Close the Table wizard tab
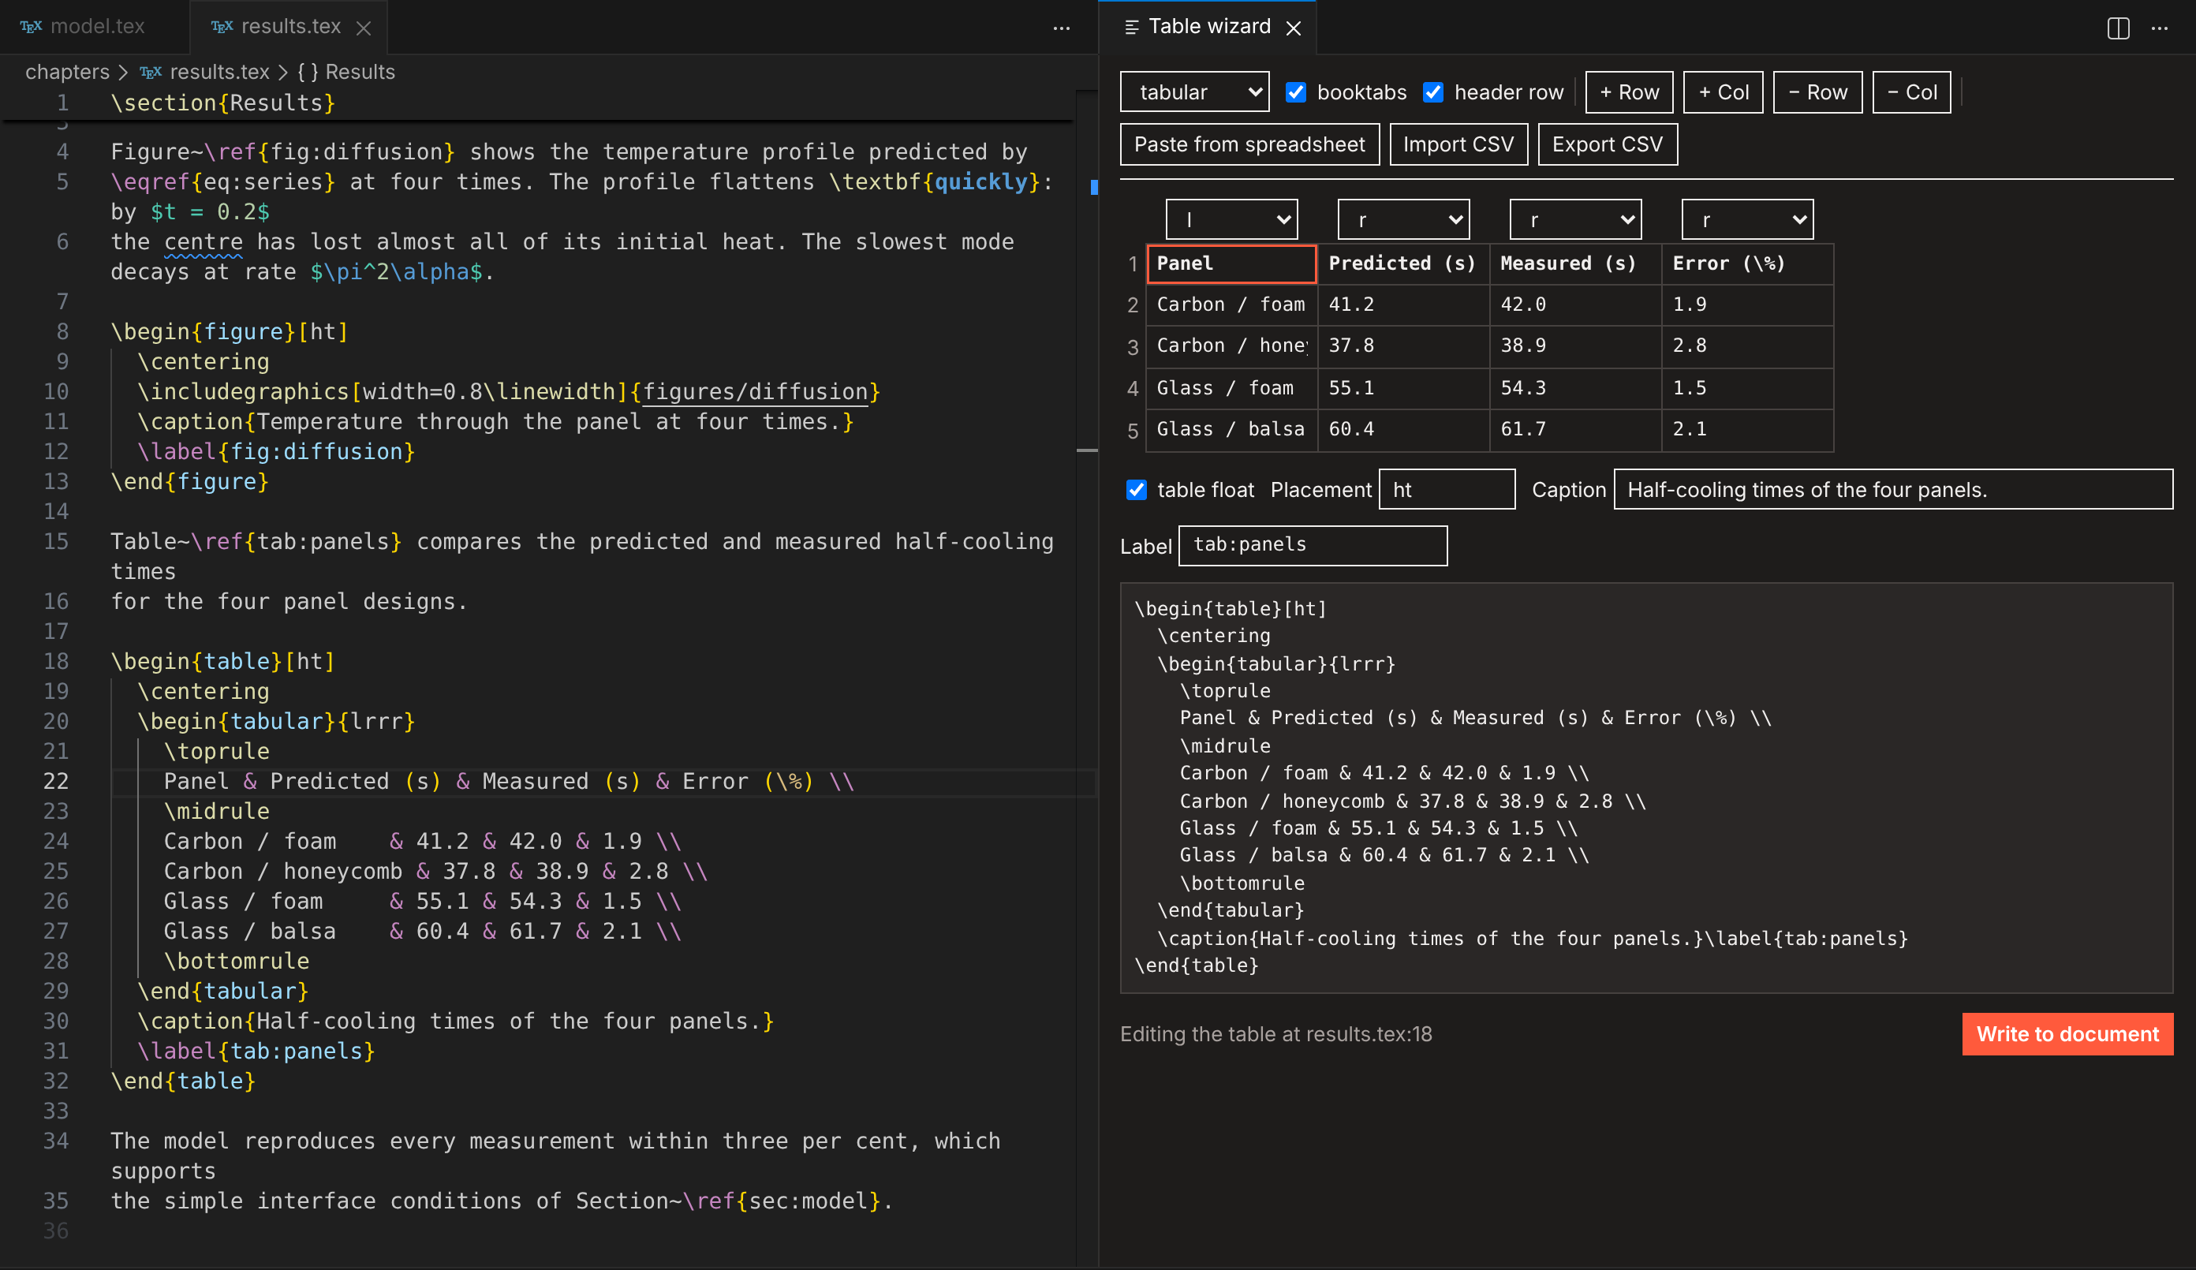Viewport: 2196px width, 1270px height. 1293,28
